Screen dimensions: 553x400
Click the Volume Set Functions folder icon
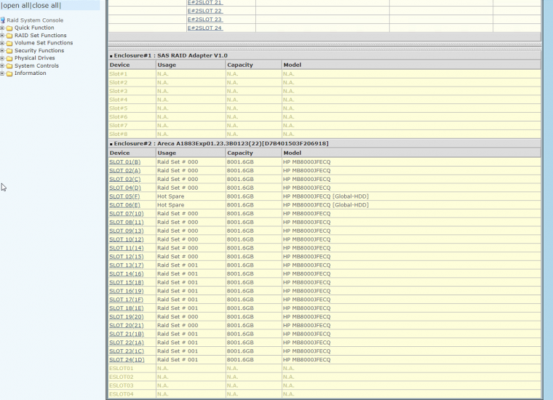click(9, 44)
